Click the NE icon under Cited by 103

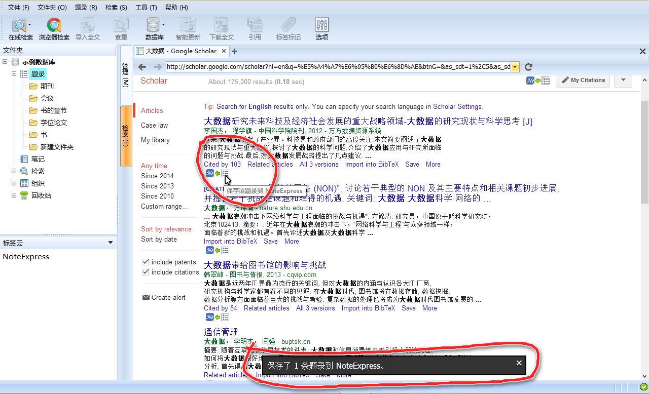(210, 173)
